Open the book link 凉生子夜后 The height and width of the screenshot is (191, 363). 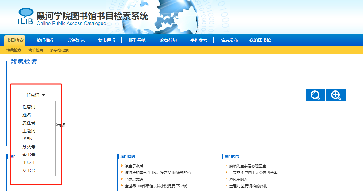coord(134,166)
